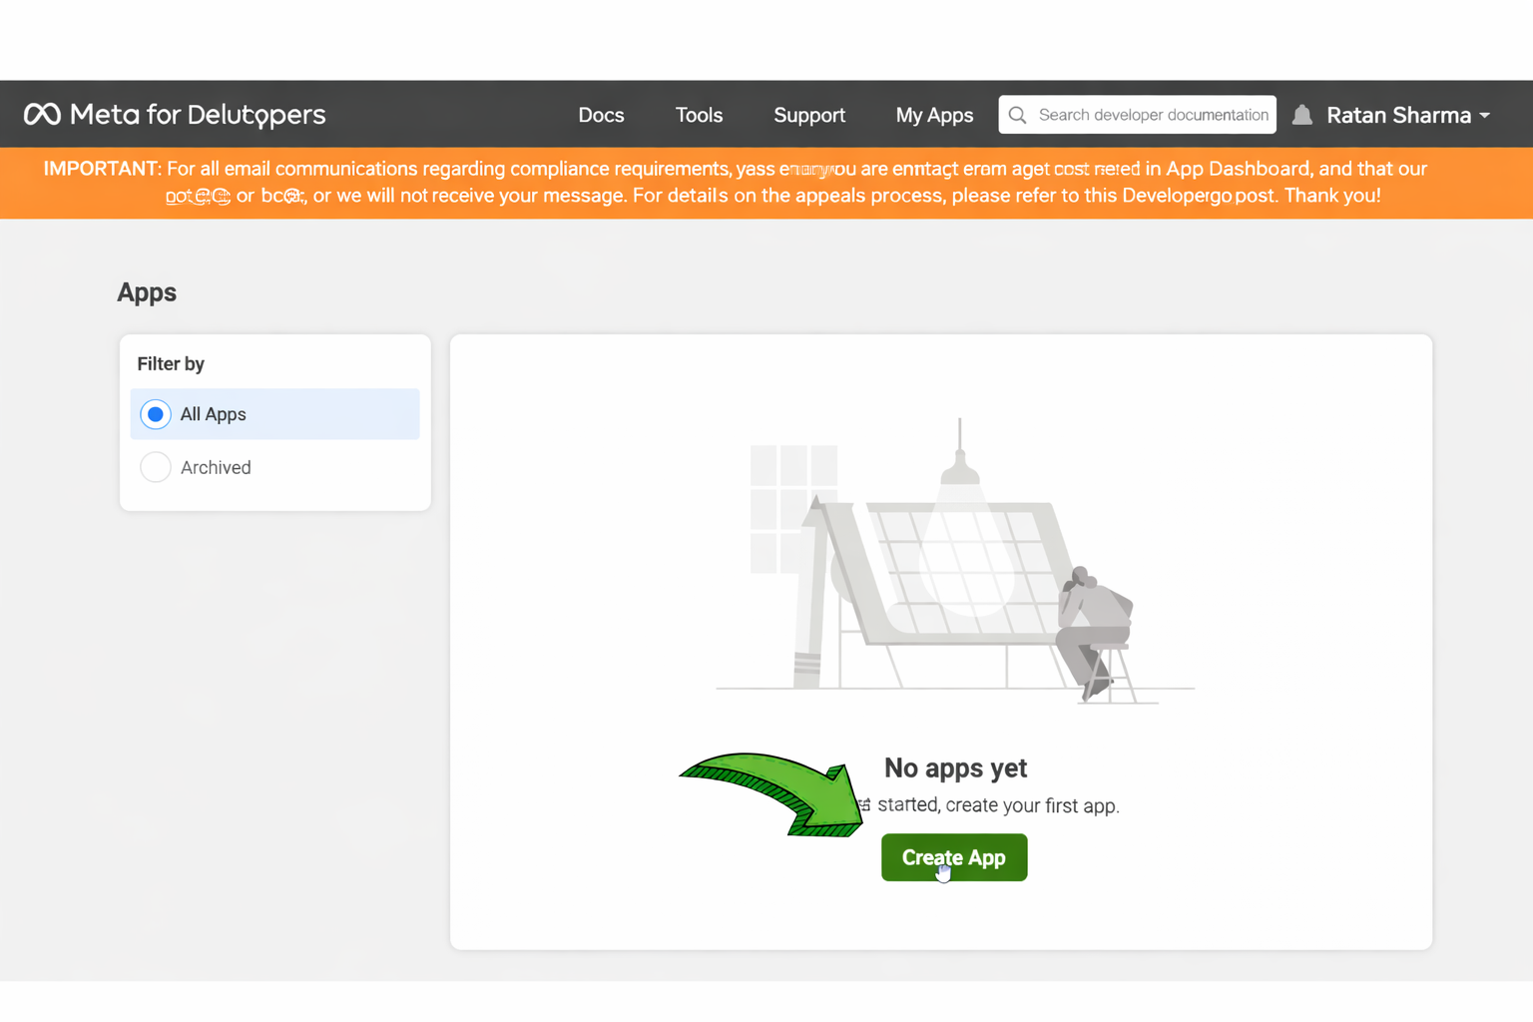Open the Tools menu
The height and width of the screenshot is (1022, 1533).
pos(699,115)
